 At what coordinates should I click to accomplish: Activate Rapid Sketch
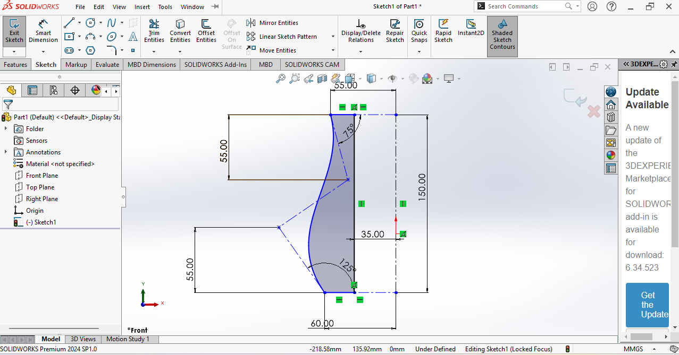(x=443, y=31)
